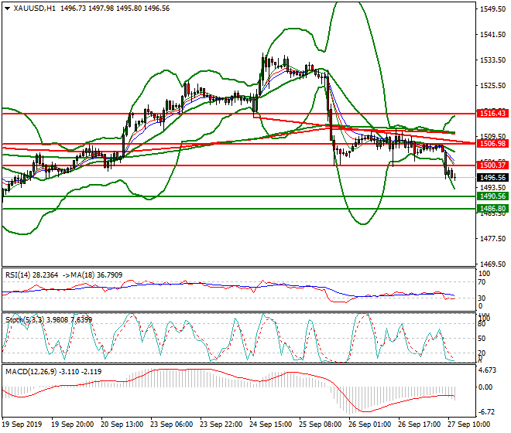Select the 1506.98 red price level label
This screenshot has height=433, width=511.
point(492,144)
